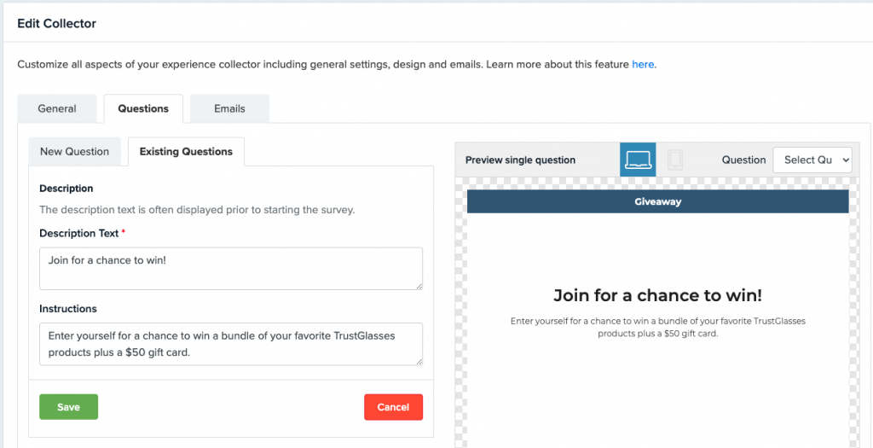
Task: Click the Giveaway header bar in preview
Action: (657, 201)
